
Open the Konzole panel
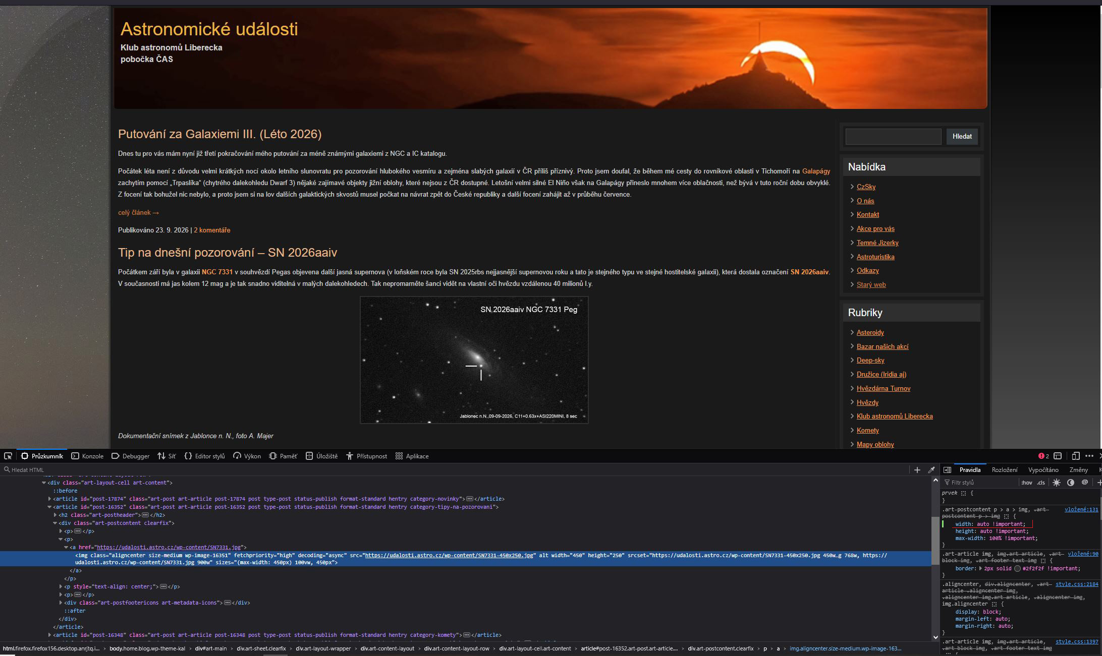(87, 456)
